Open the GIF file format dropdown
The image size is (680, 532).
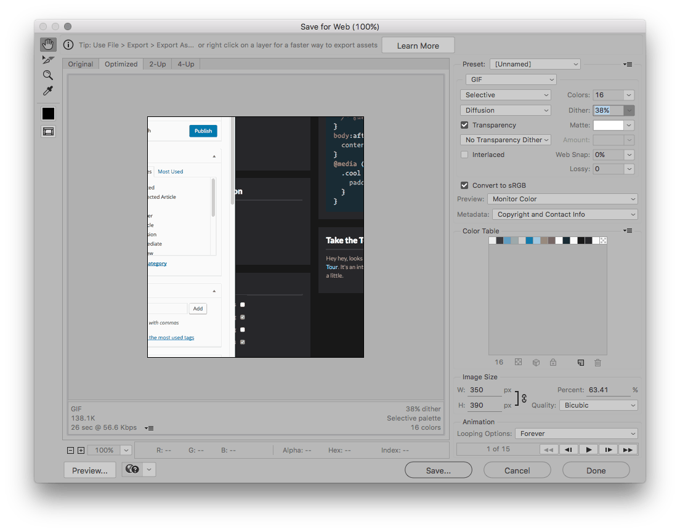(x=511, y=80)
